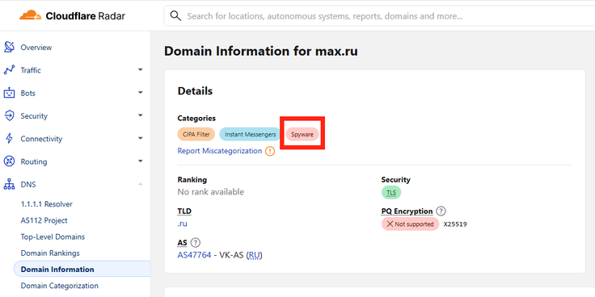
Task: Click the Traffic line chart icon
Action: (x=9, y=70)
